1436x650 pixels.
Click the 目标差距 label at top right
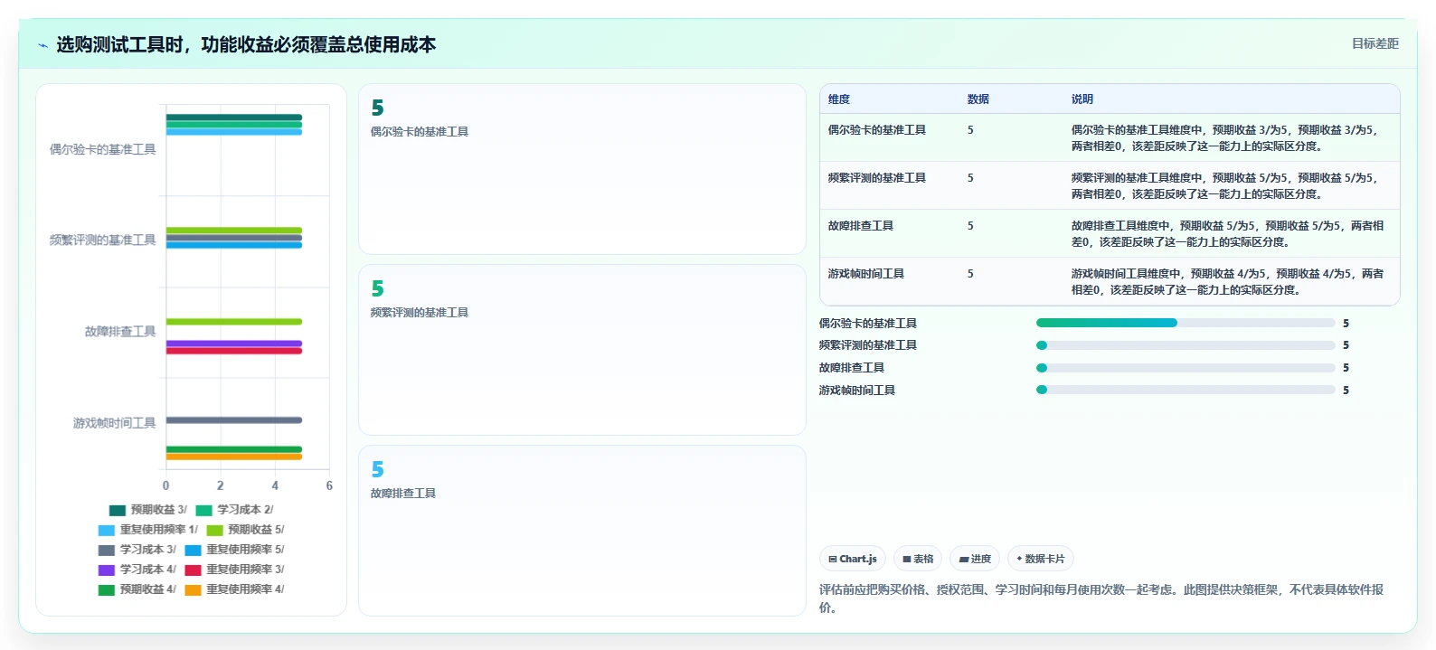pyautogui.click(x=1375, y=43)
